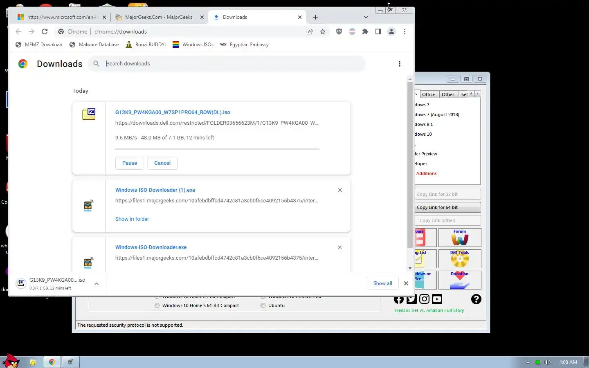Open the Windows-ISO-Downloader (1).exe file link
The height and width of the screenshot is (368, 589).
155,190
